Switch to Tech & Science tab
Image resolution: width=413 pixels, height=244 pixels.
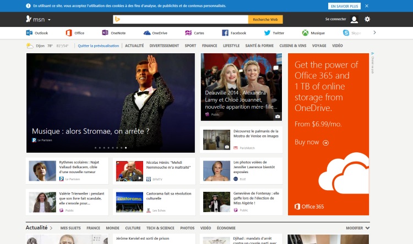[x=160, y=228]
